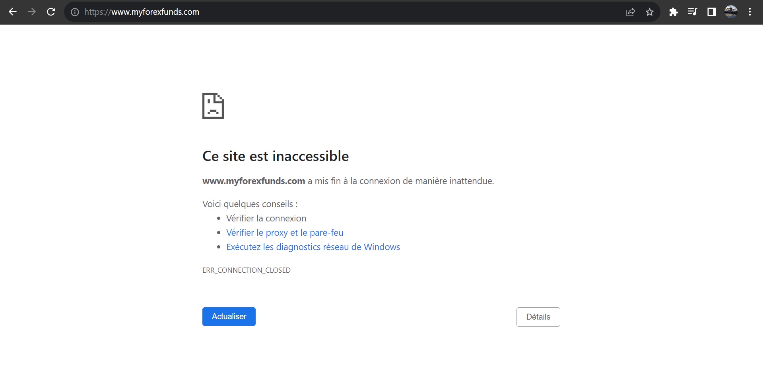This screenshot has height=386, width=763.
Task: Open the media controls icon
Action: point(692,12)
